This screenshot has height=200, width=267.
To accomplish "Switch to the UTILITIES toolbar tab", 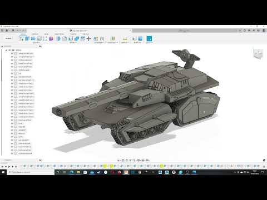I will click(86, 34).
